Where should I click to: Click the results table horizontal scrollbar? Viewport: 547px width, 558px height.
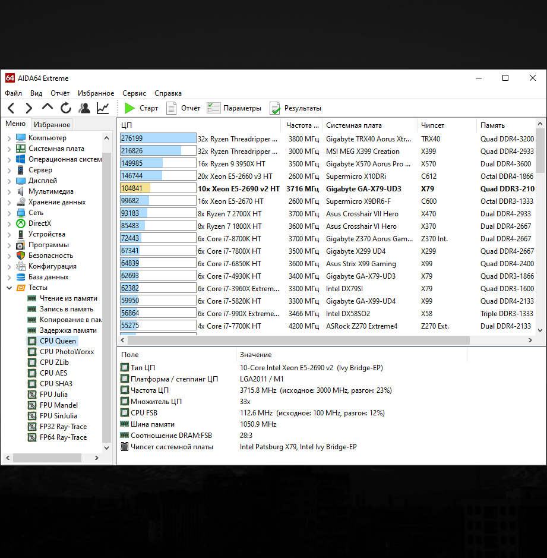click(299, 341)
